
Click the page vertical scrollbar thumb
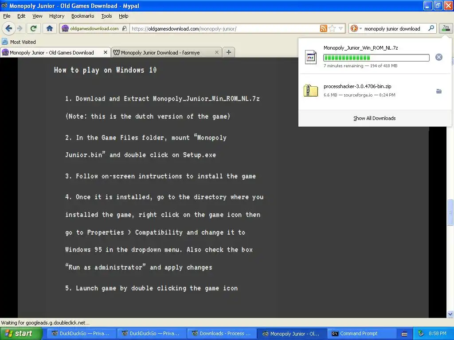pyautogui.click(x=450, y=212)
